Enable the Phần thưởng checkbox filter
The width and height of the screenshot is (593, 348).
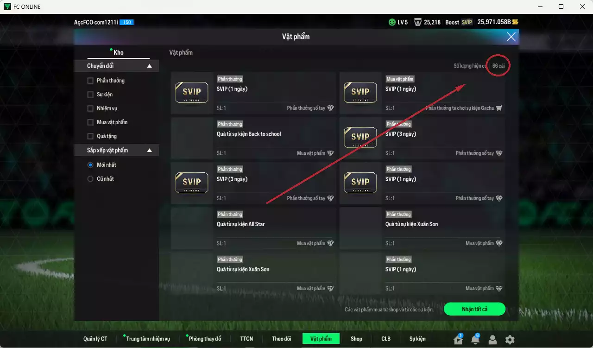tap(90, 81)
